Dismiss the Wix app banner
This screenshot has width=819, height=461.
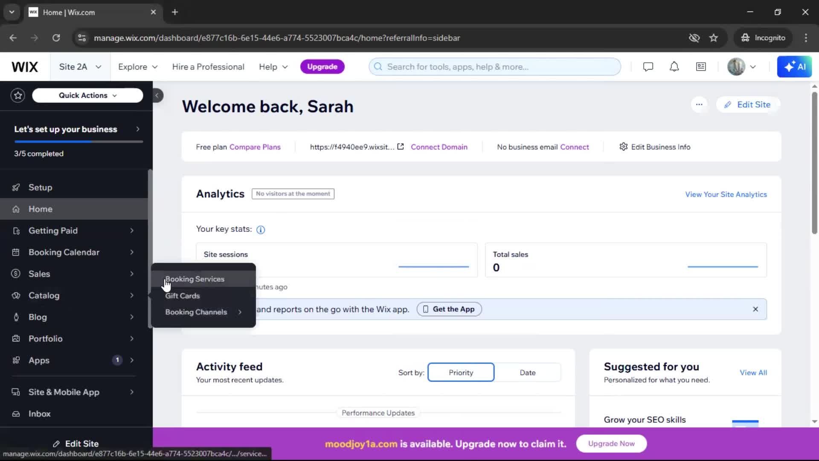755,309
